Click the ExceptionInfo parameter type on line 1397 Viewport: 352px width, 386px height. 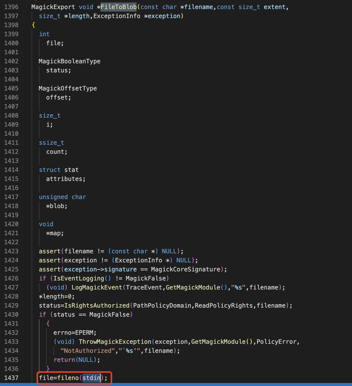click(x=117, y=16)
